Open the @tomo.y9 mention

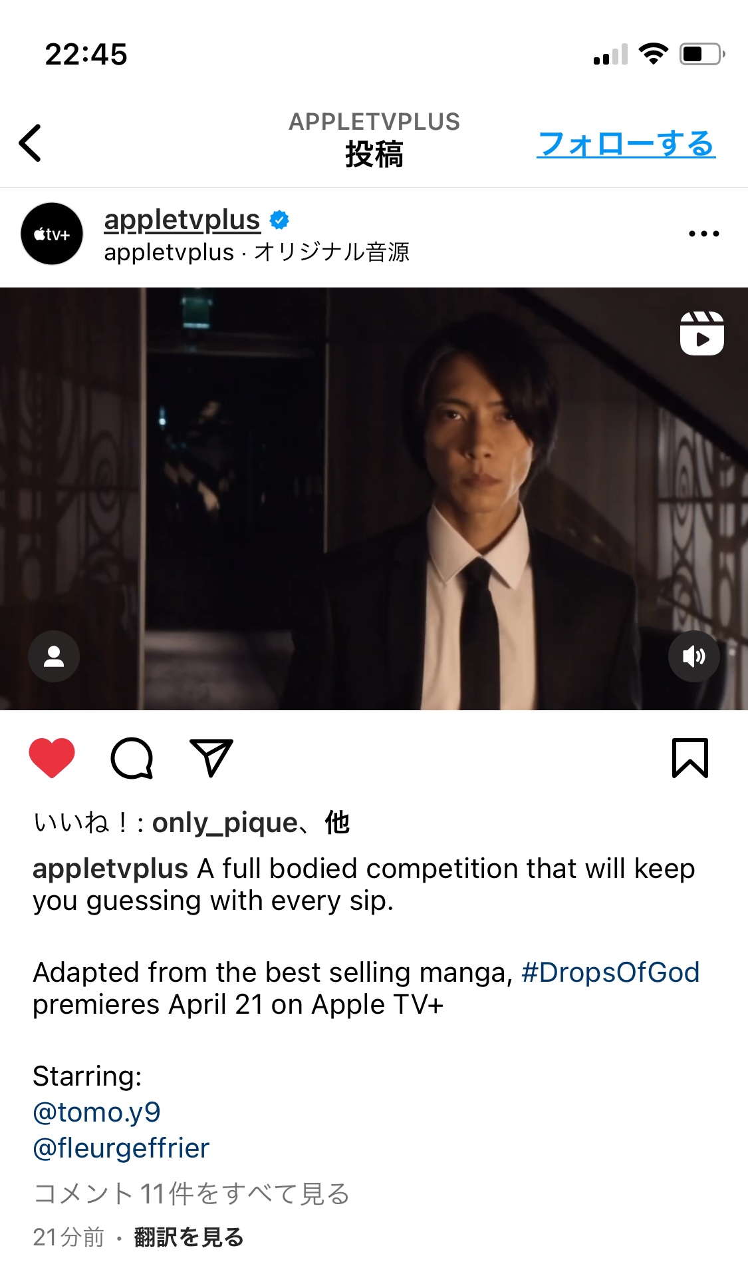click(97, 1112)
